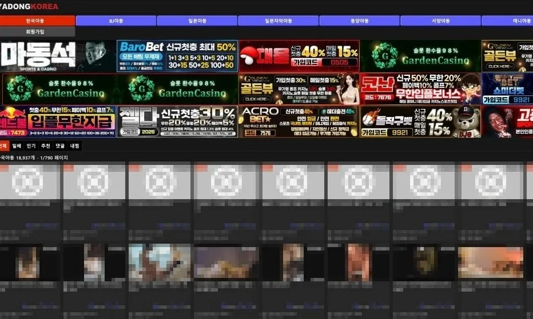
Task: Open the 마동석 Sports & Casino banner
Action: [58, 56]
